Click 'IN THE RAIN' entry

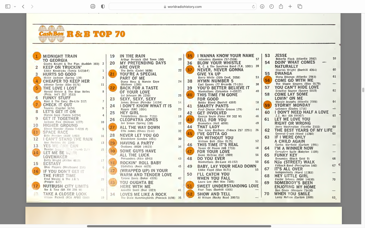point(132,56)
